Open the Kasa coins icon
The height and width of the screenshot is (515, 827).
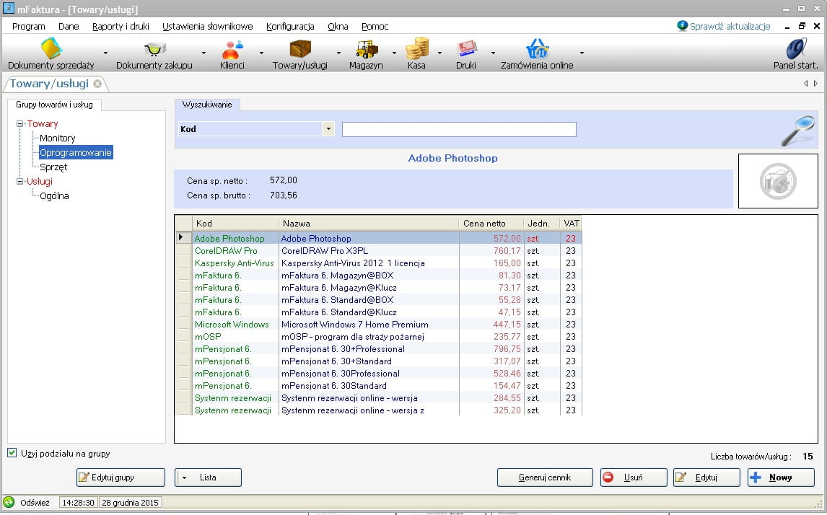(x=416, y=49)
